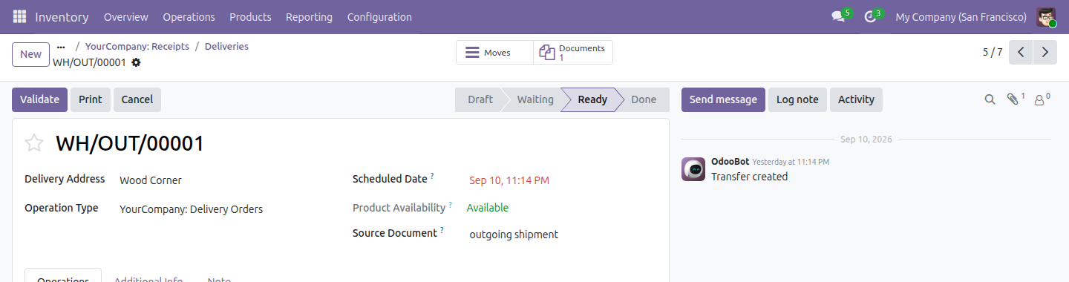Select the Draft status stage
Image resolution: width=1069 pixels, height=282 pixels.
(480, 99)
